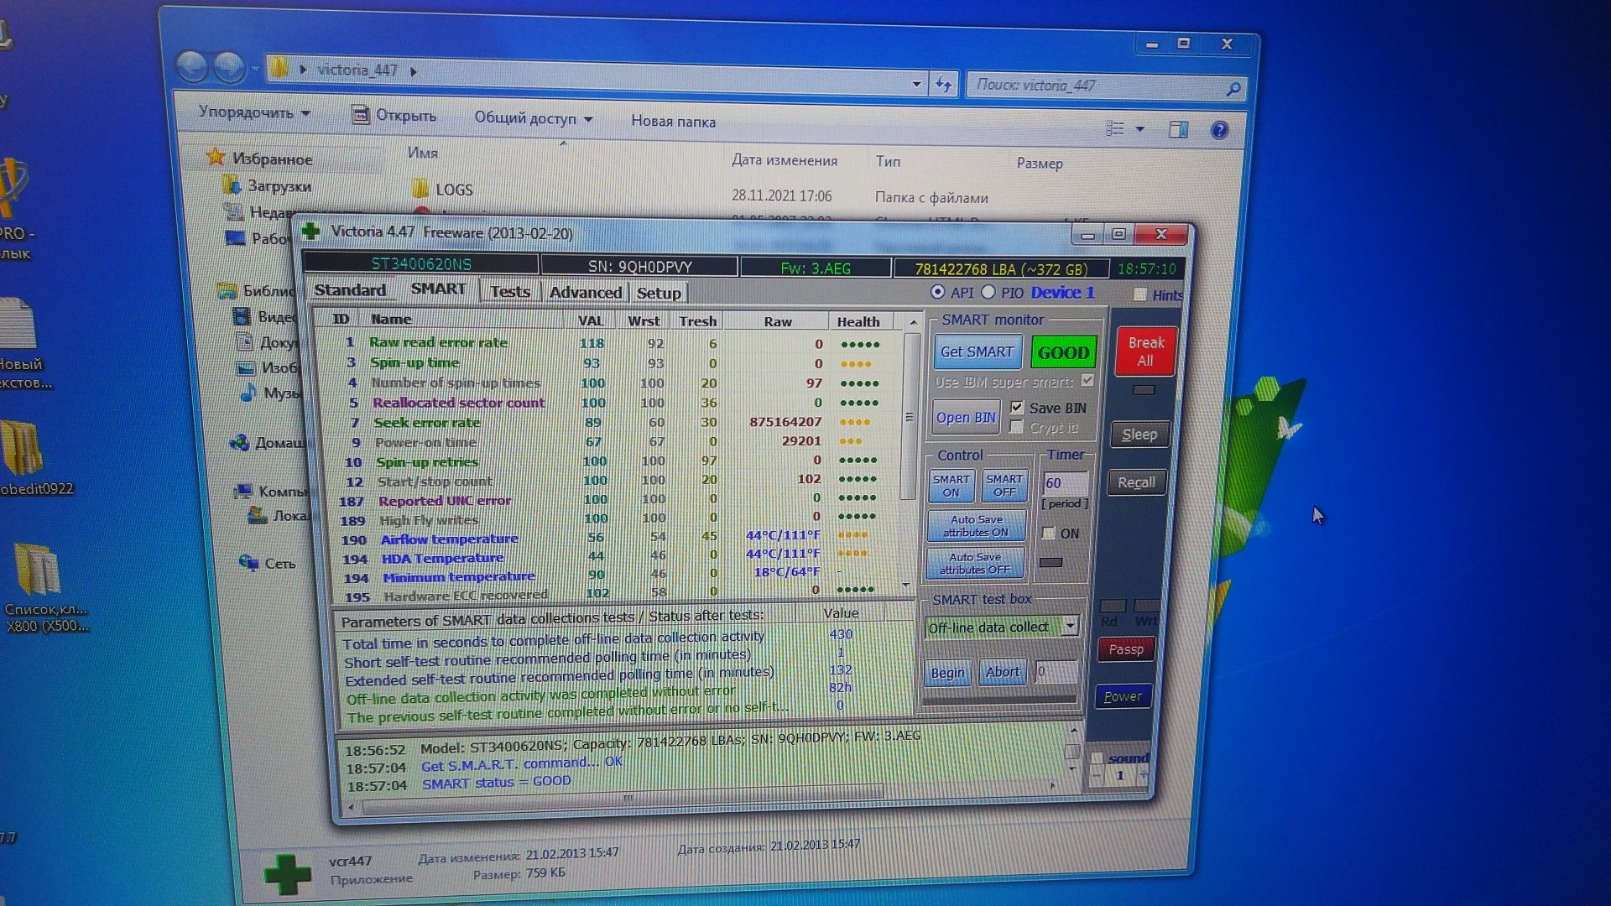Abort the SMART test
1611x906 pixels.
point(1002,672)
